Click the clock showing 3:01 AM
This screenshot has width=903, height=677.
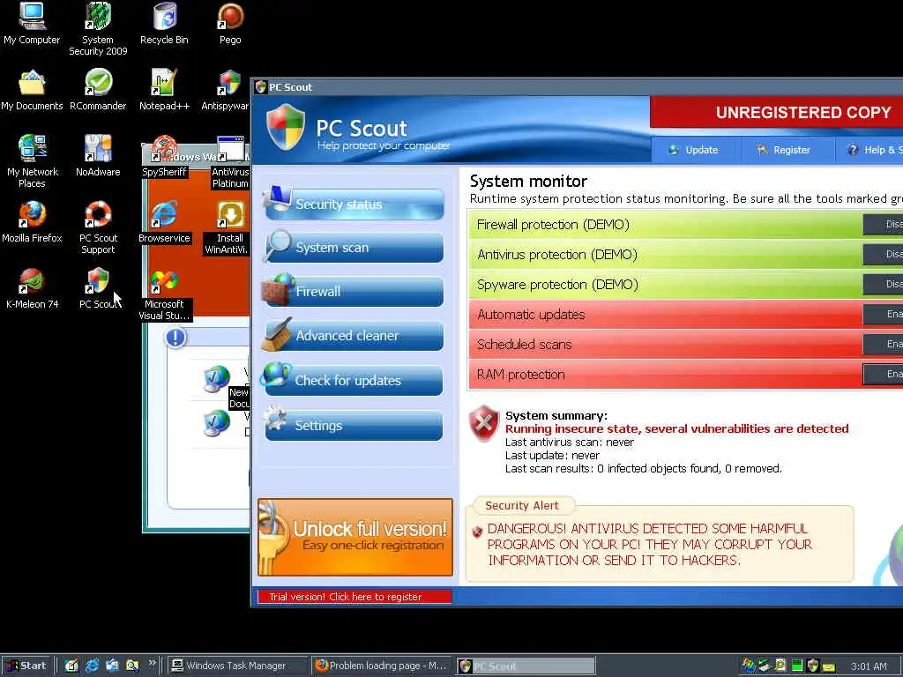coord(869,666)
